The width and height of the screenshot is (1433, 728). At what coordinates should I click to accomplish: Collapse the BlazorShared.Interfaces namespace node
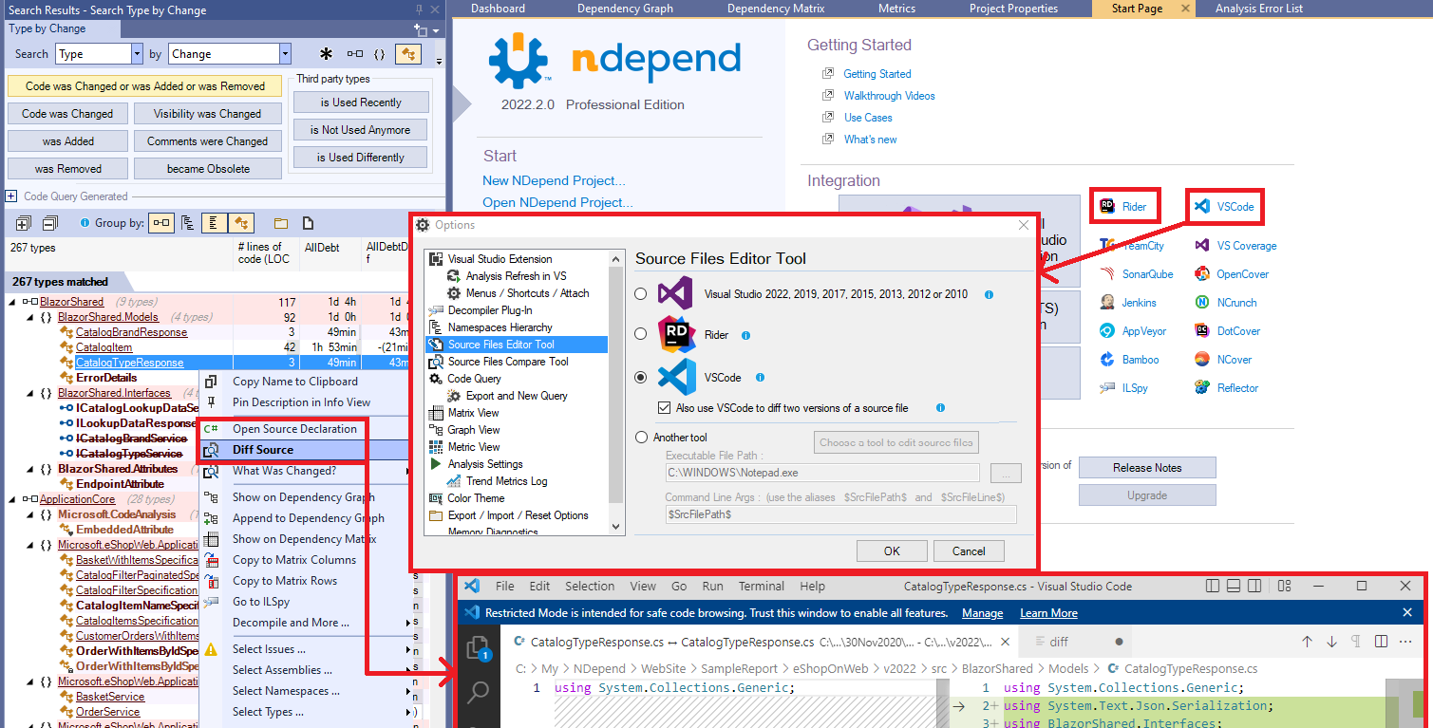(x=31, y=393)
